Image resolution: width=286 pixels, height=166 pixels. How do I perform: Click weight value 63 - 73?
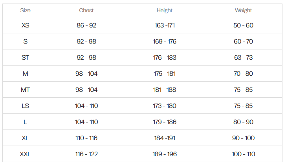(x=243, y=58)
